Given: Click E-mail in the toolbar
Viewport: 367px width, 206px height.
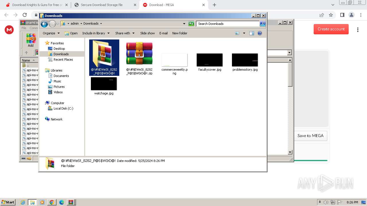Looking at the screenshot, I should pos(163,33).
